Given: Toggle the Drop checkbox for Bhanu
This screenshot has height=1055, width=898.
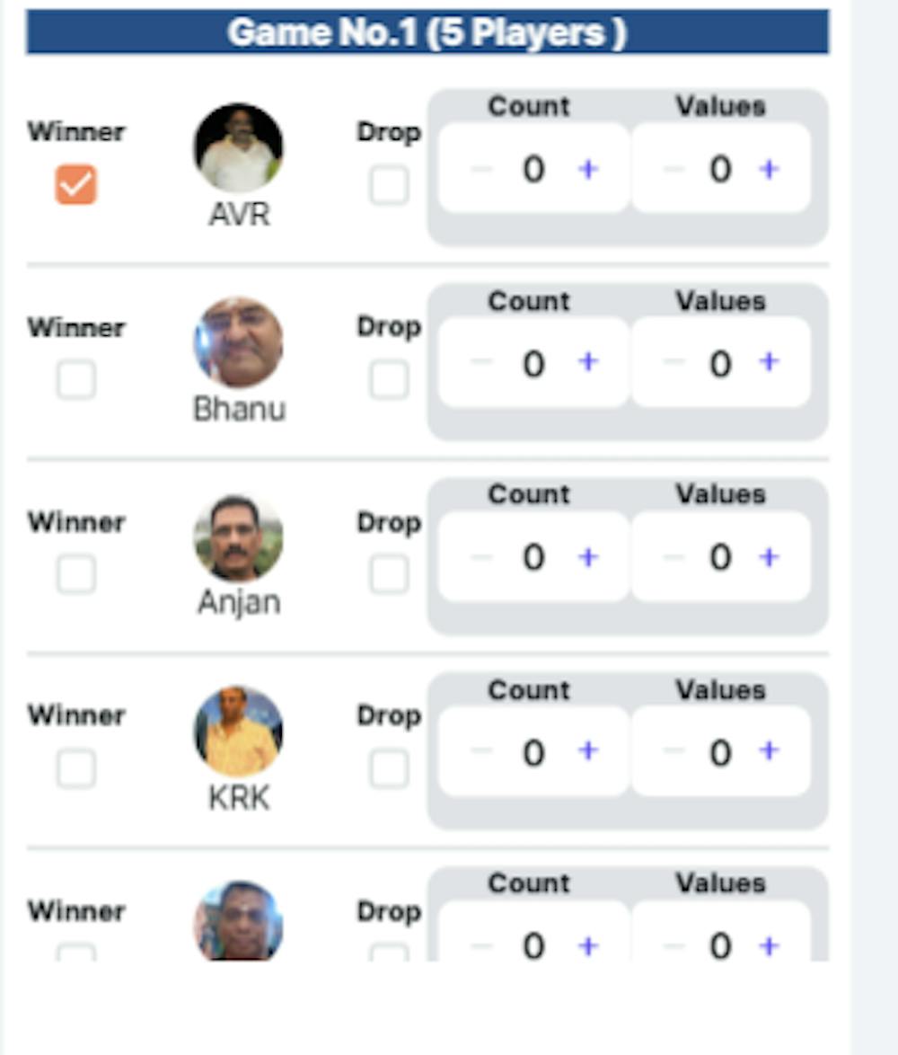Looking at the screenshot, I should pyautogui.click(x=389, y=380).
